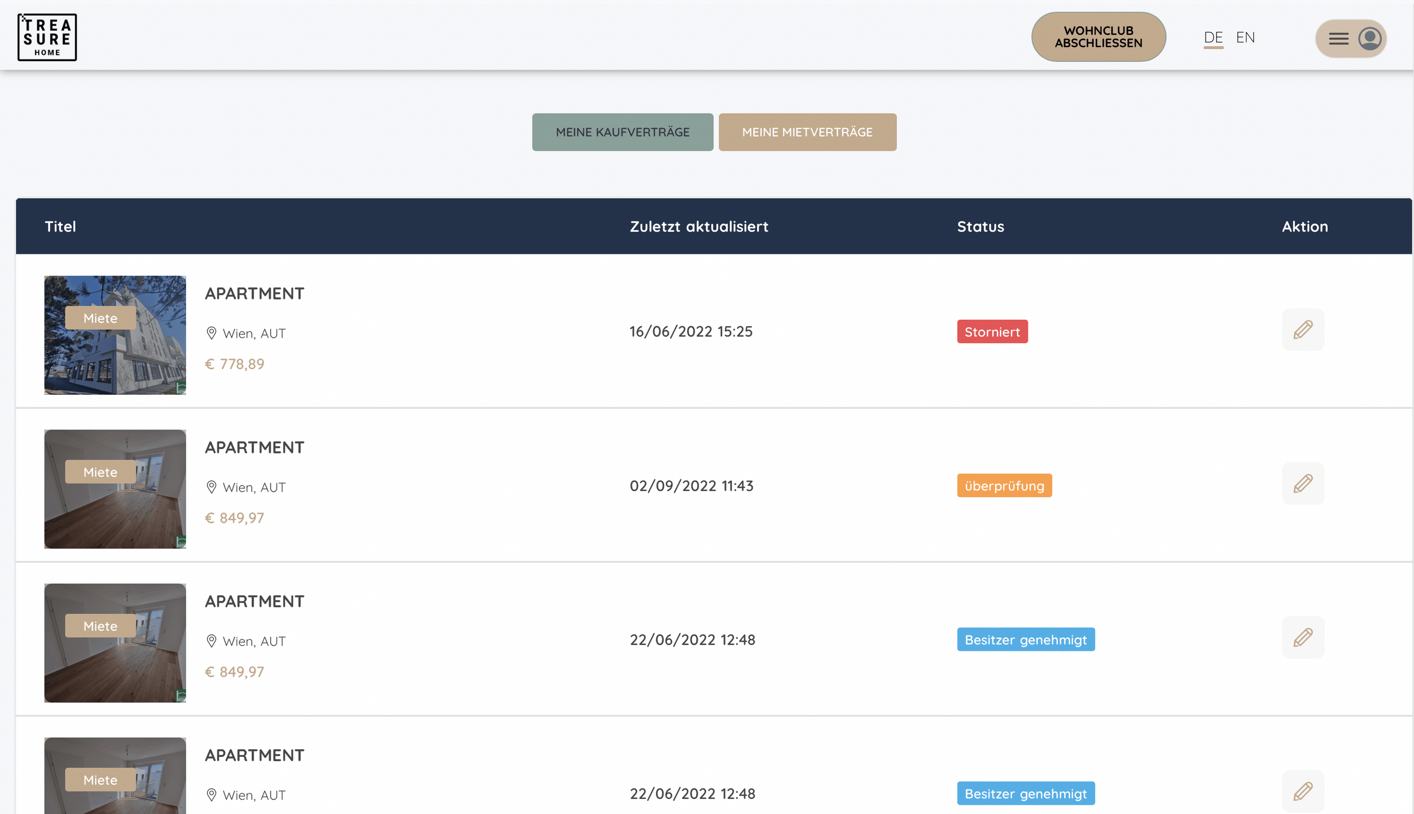1414x814 pixels.
Task: Open the user profile avatar icon
Action: point(1370,39)
